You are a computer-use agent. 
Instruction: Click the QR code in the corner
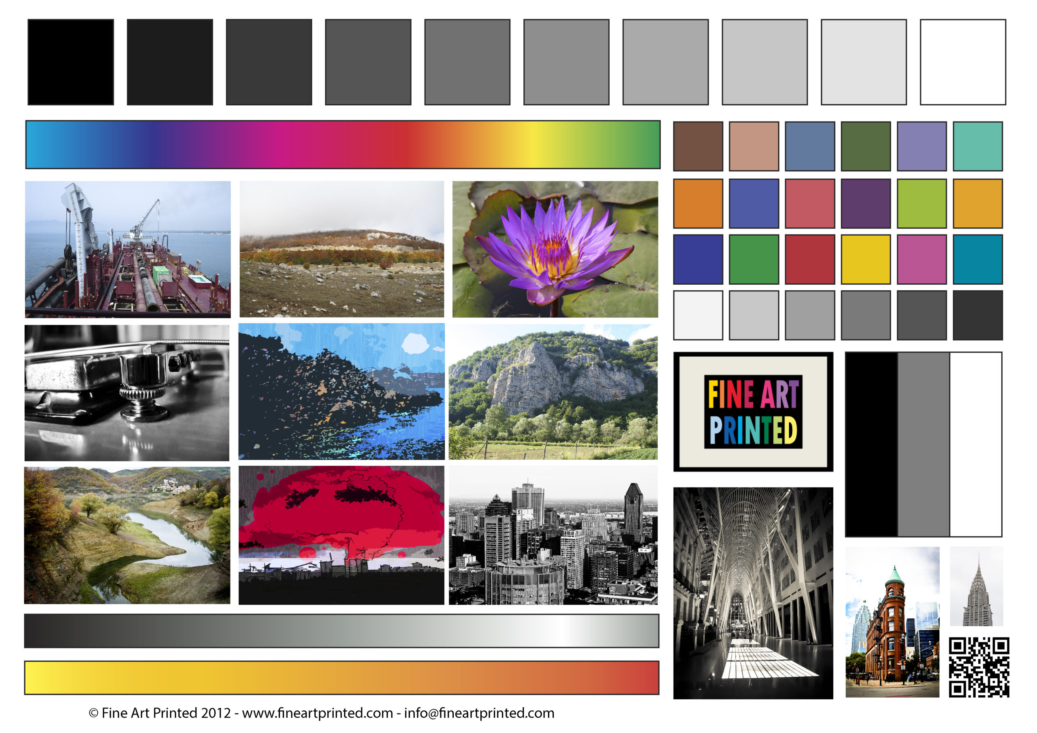978,667
